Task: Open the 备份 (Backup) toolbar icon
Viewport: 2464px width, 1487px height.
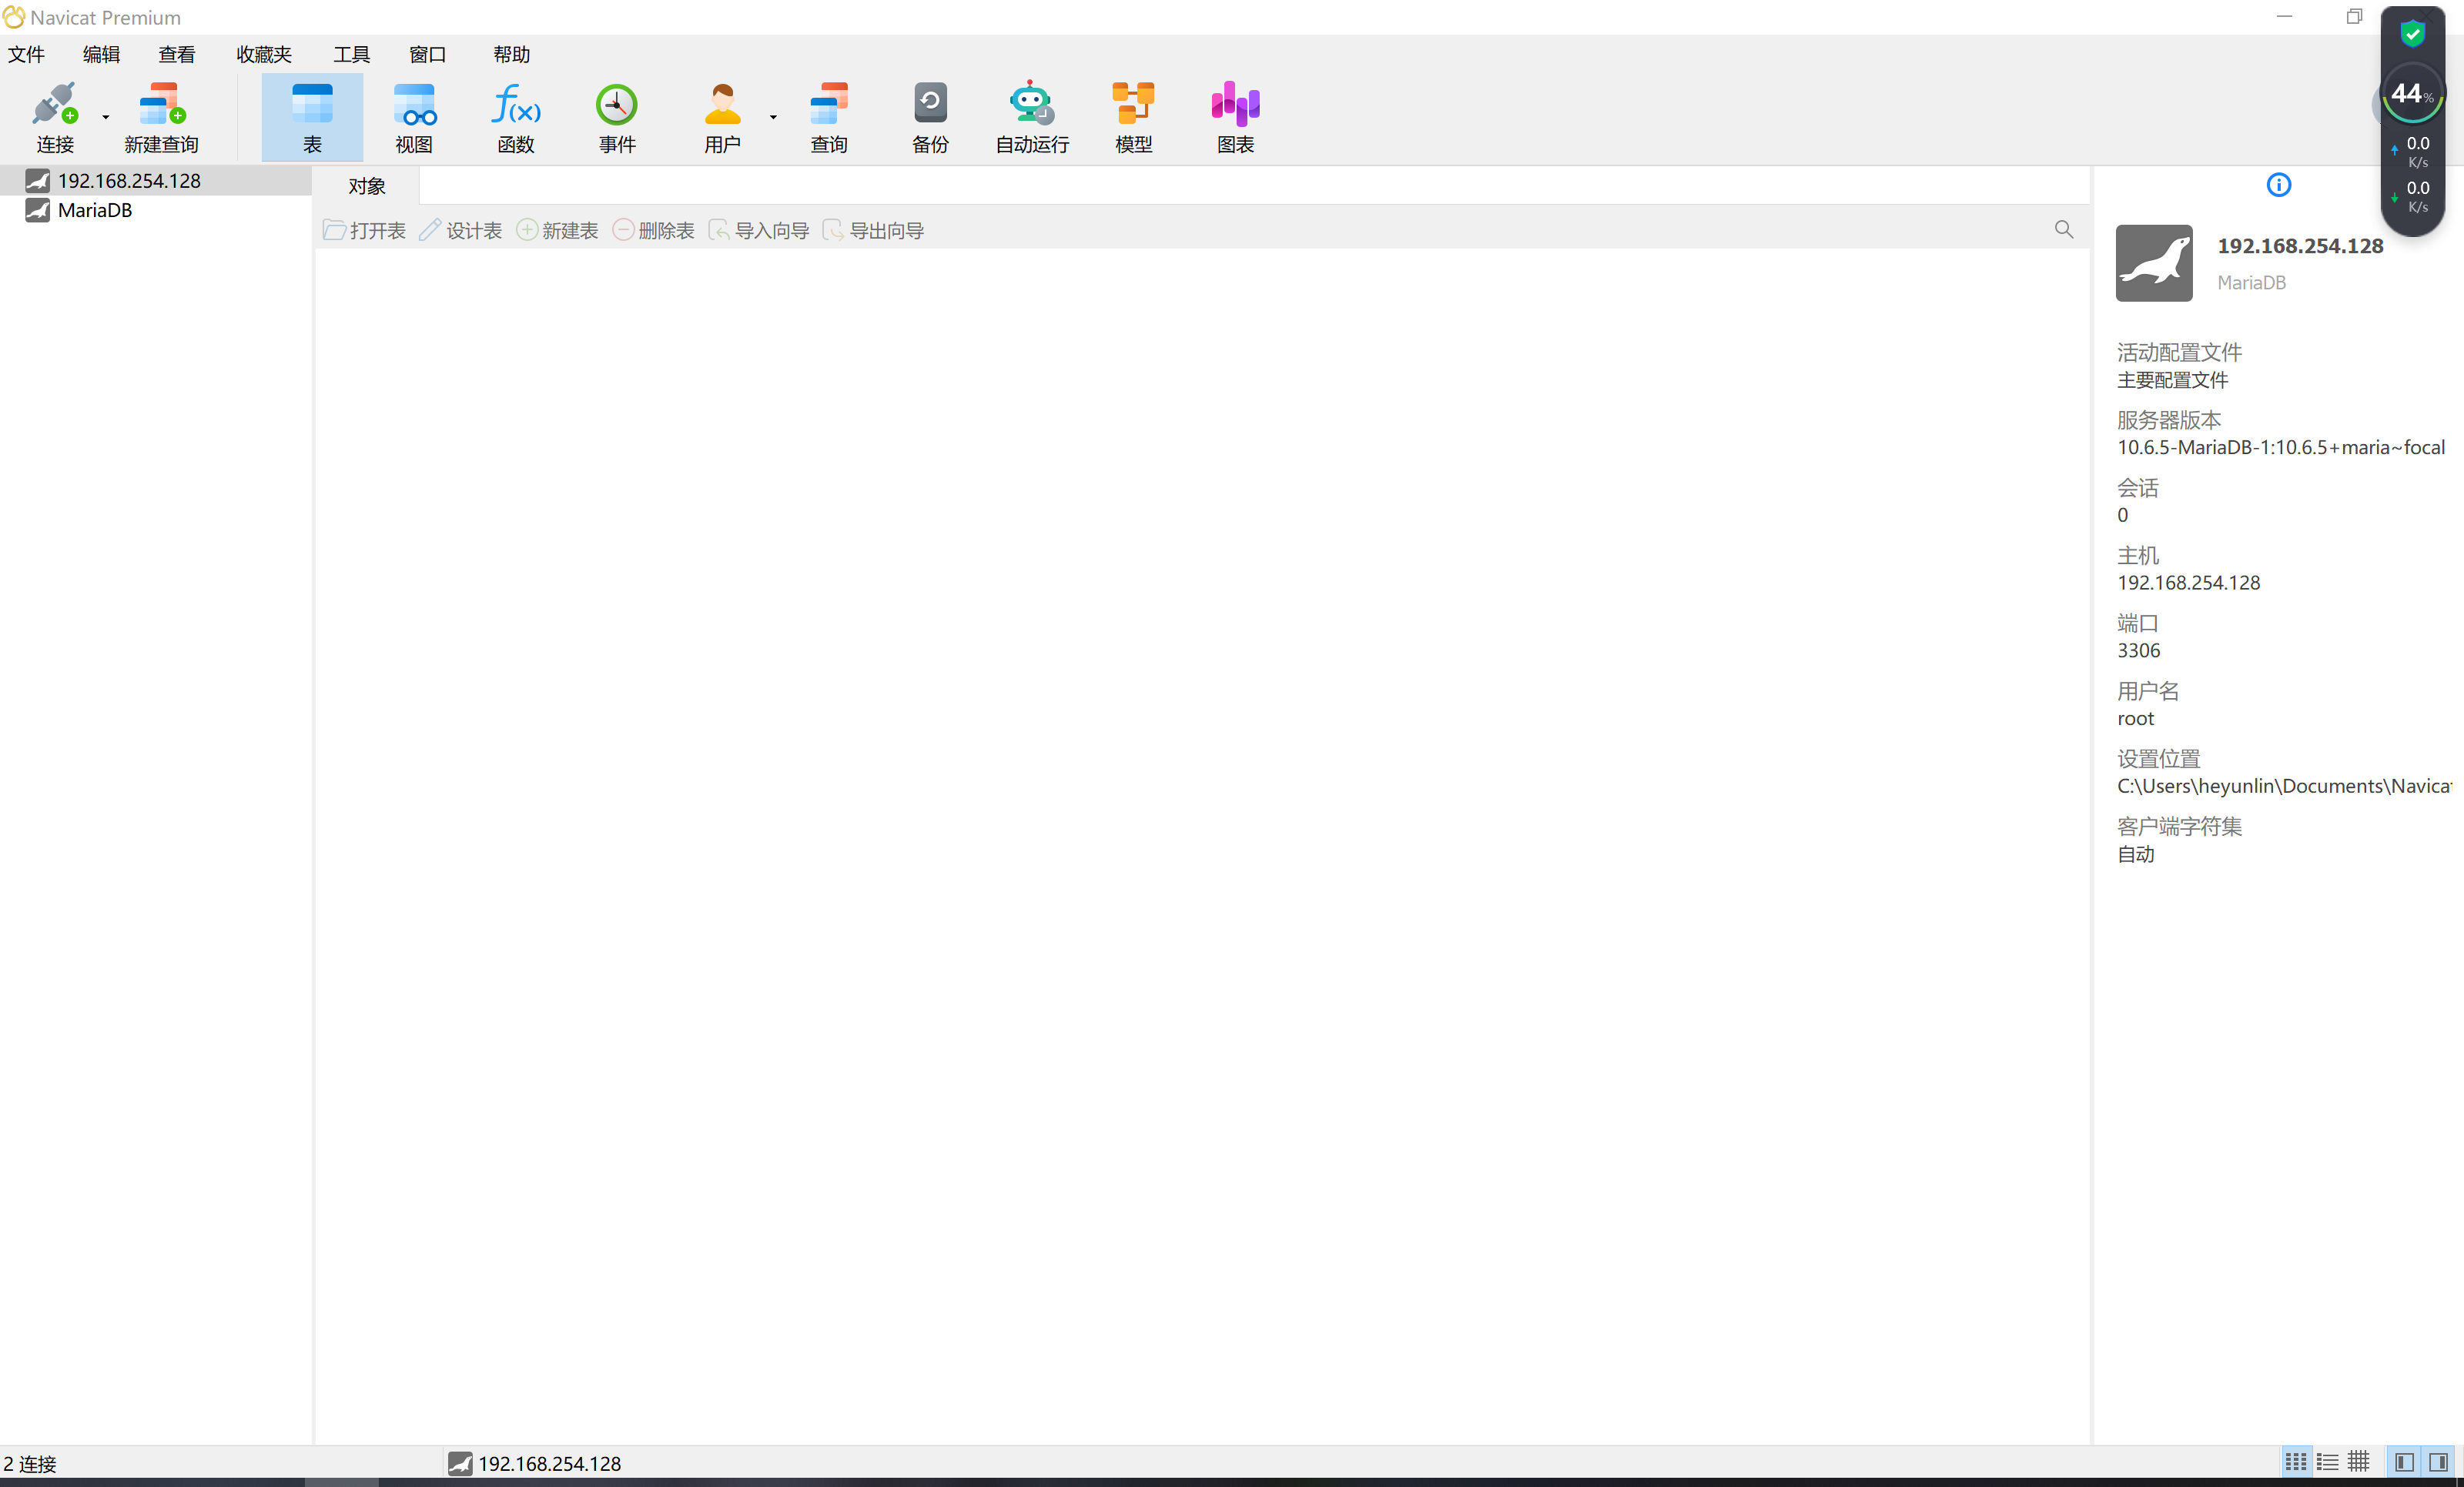Action: pos(930,118)
